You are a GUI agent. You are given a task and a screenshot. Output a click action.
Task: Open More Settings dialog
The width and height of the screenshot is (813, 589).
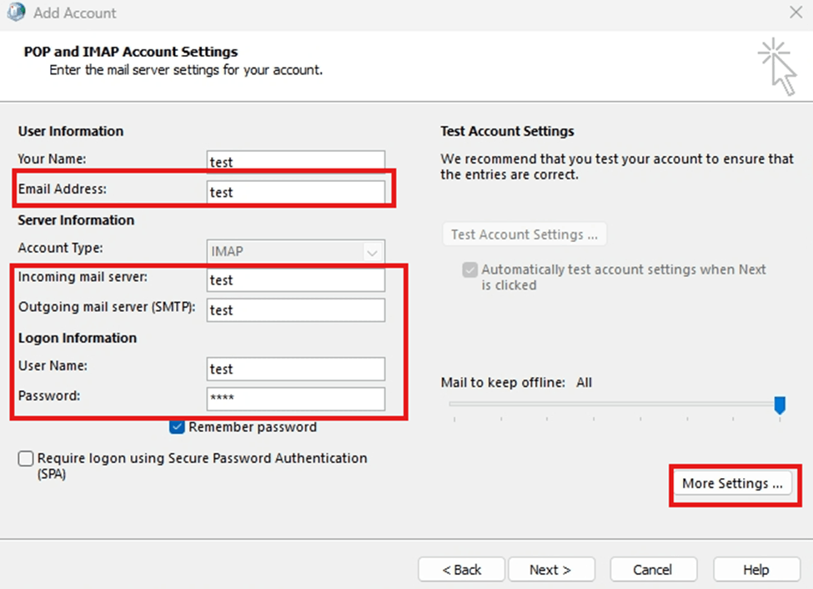pyautogui.click(x=733, y=484)
